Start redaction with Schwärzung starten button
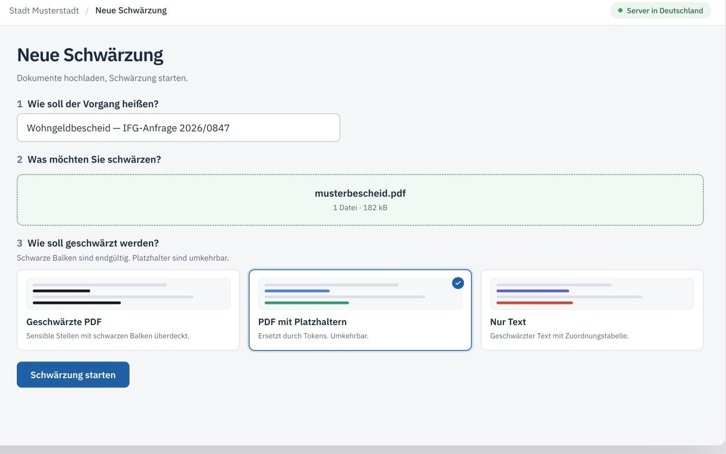 pyautogui.click(x=73, y=374)
